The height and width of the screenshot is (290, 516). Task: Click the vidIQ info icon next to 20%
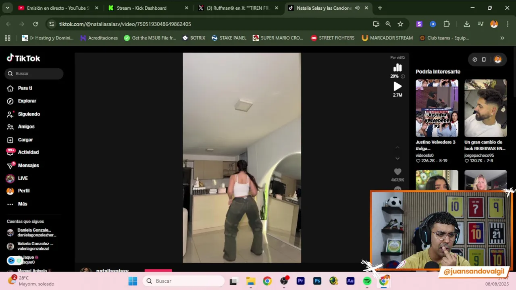coord(402,77)
